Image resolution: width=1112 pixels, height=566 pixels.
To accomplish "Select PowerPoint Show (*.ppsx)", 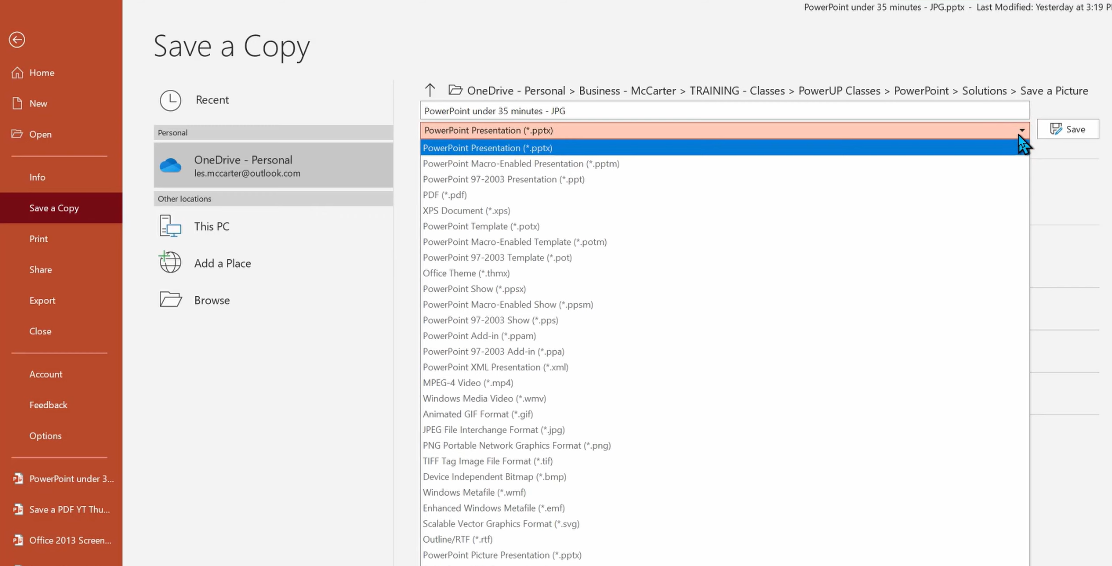I will click(x=725, y=289).
